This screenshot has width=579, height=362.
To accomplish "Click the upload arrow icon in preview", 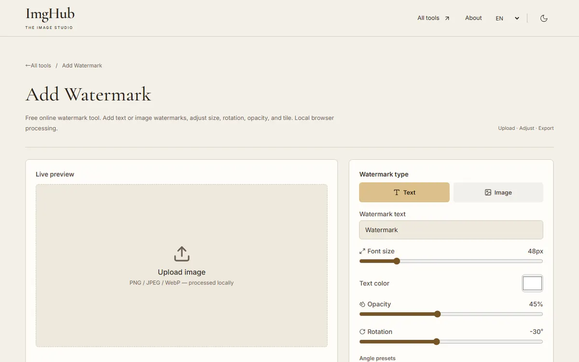I will (181, 254).
